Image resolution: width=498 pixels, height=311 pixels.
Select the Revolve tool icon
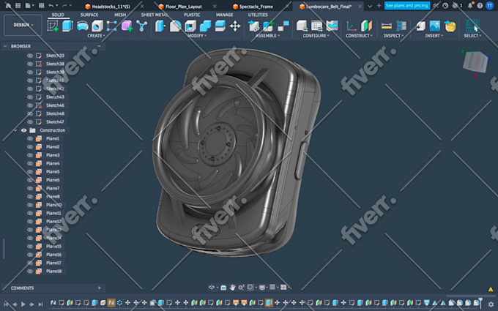83,26
